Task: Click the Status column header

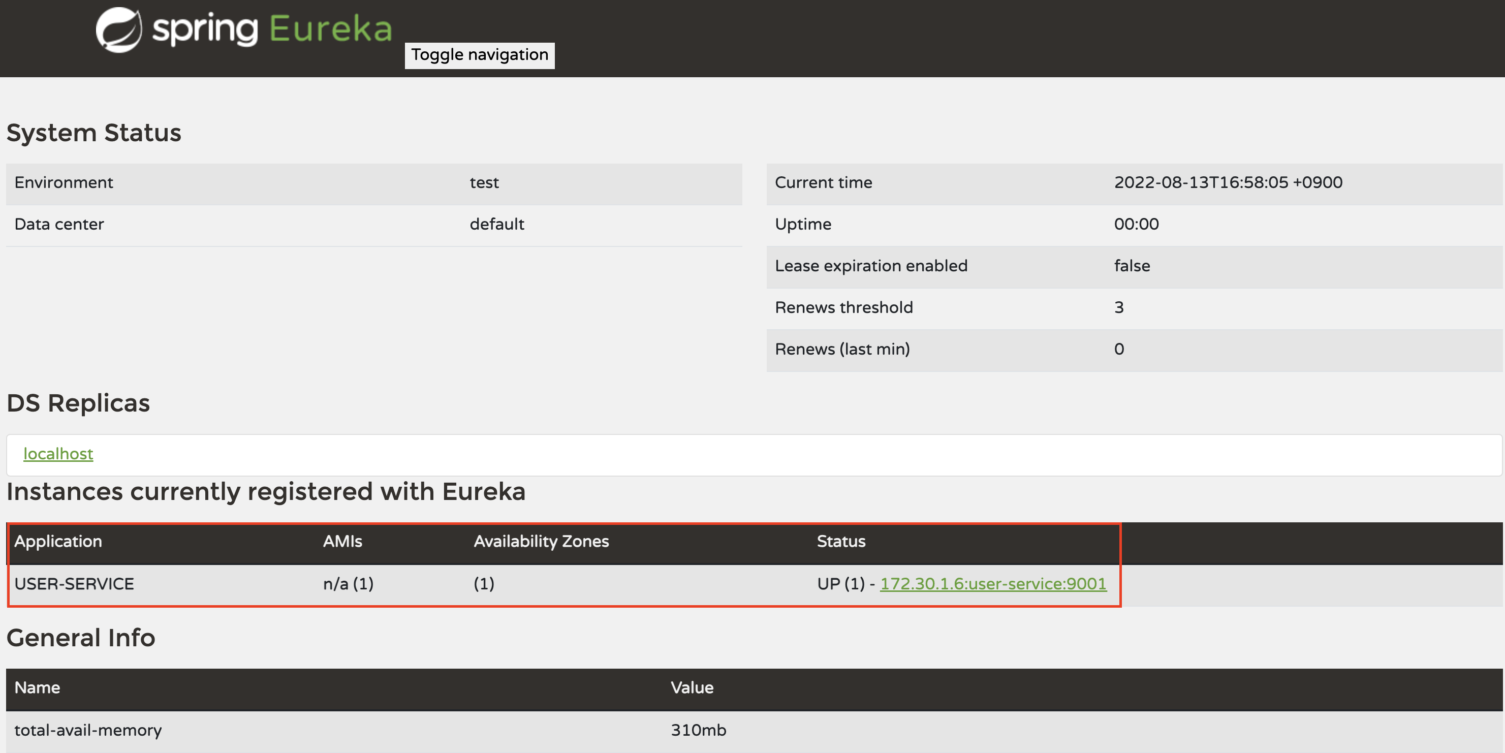Action: (841, 542)
